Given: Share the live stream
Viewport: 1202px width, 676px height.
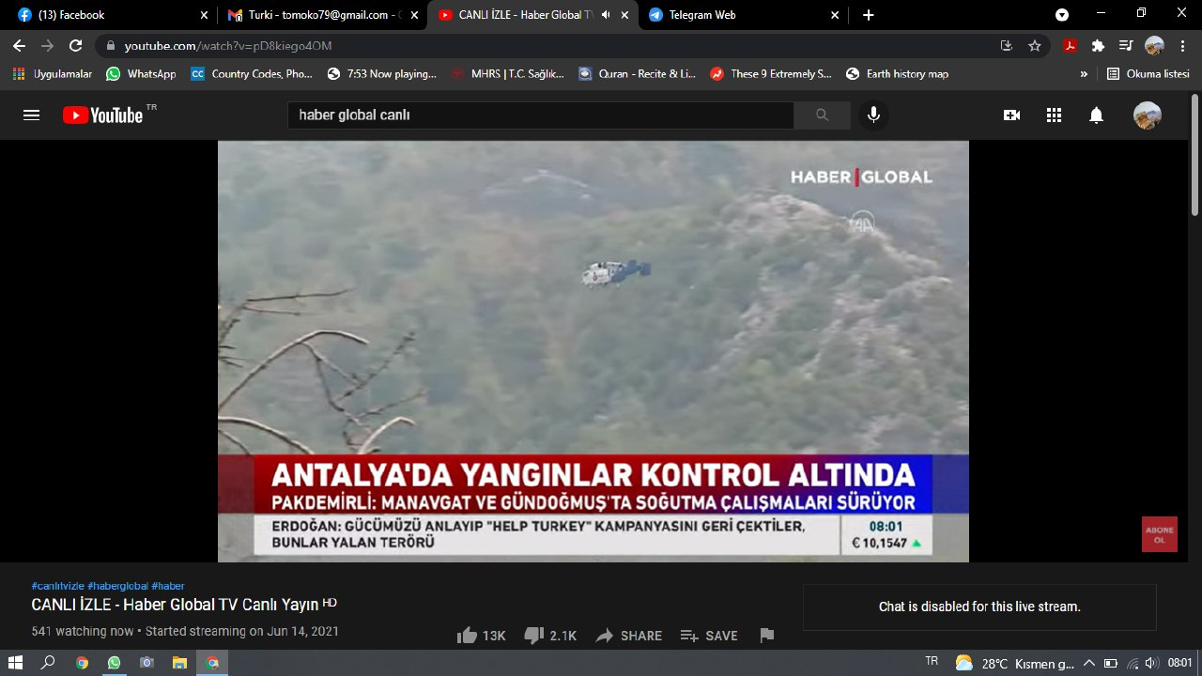Looking at the screenshot, I should (629, 636).
